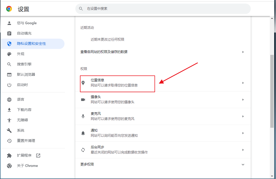Click 近期未更改过任何权限 text
The height and width of the screenshot is (179, 276).
107,39
